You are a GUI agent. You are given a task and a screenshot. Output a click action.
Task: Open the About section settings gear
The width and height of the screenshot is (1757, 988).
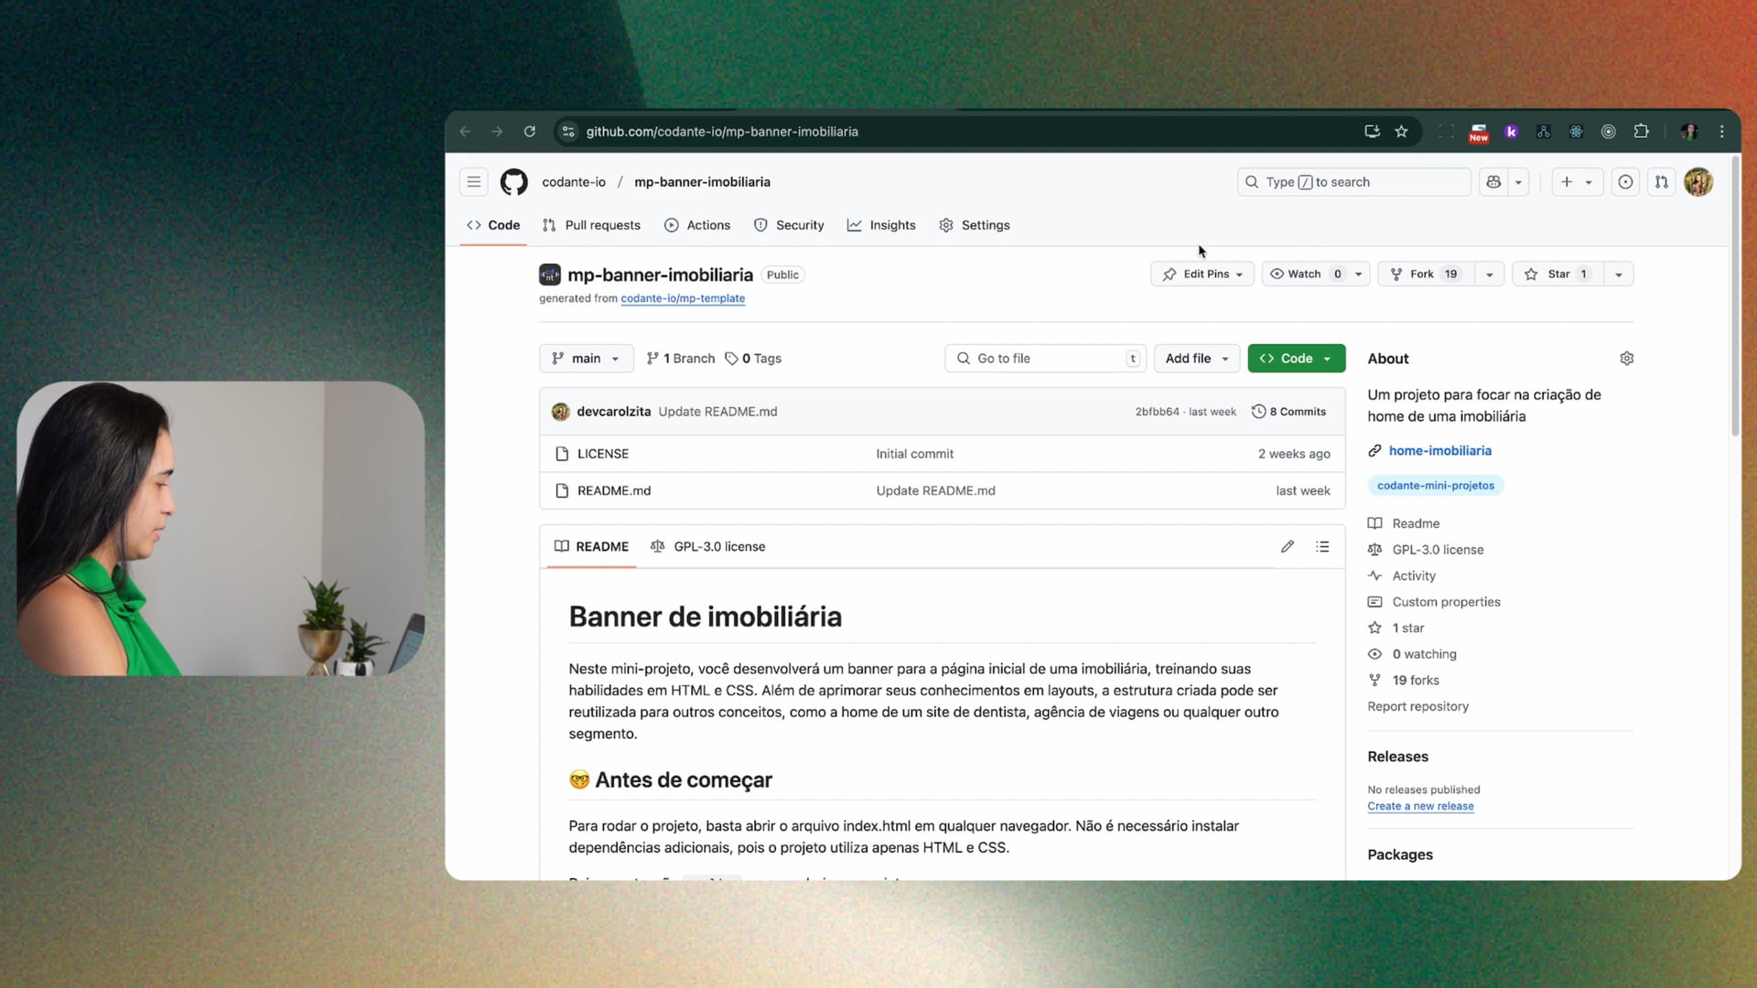1626,359
